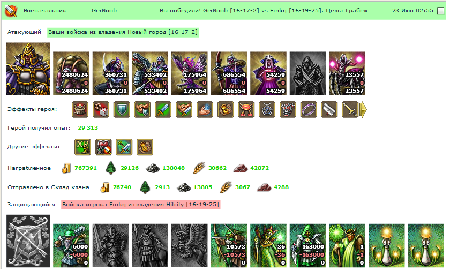
Task: Click the Военачальник report title
Action: click(45, 11)
